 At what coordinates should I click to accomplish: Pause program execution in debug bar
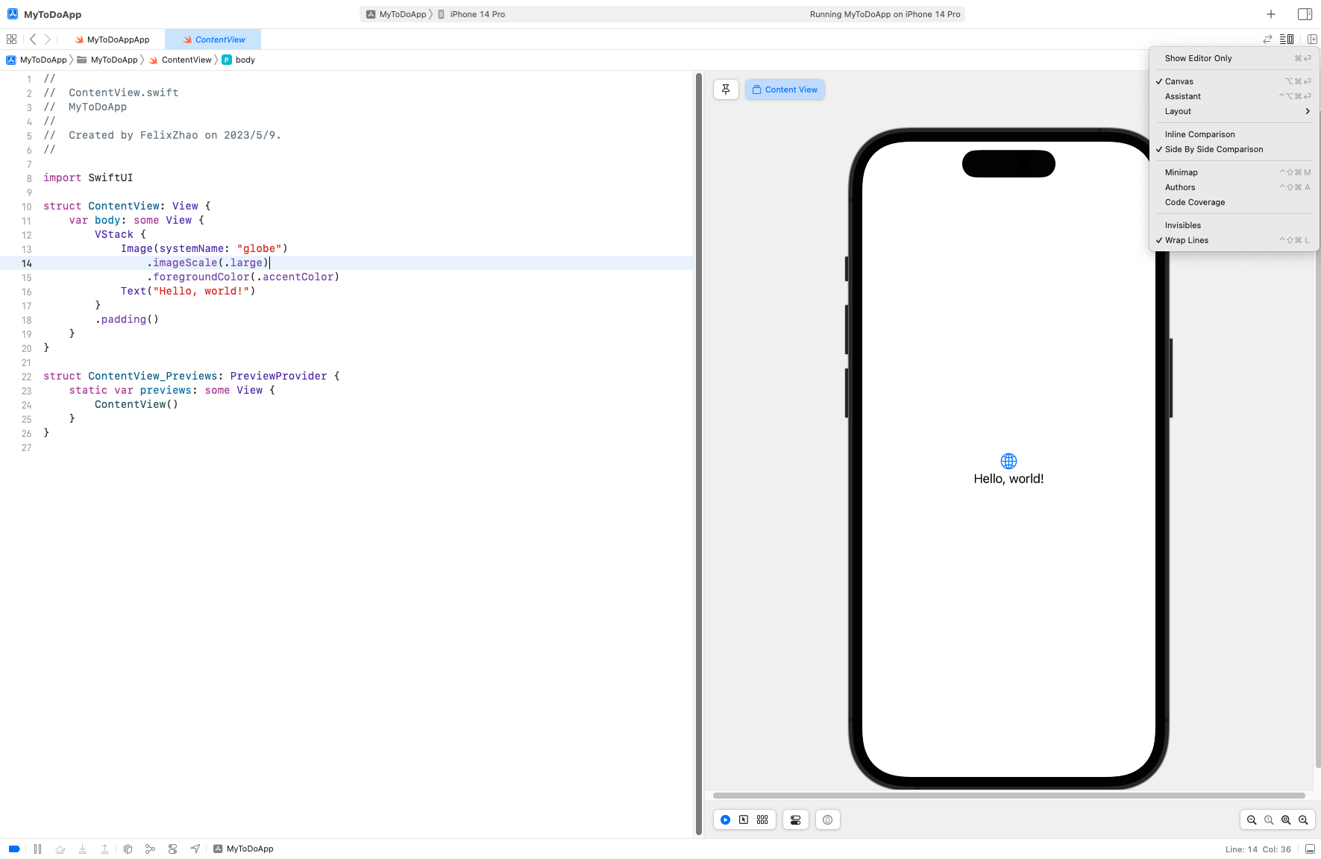[37, 849]
